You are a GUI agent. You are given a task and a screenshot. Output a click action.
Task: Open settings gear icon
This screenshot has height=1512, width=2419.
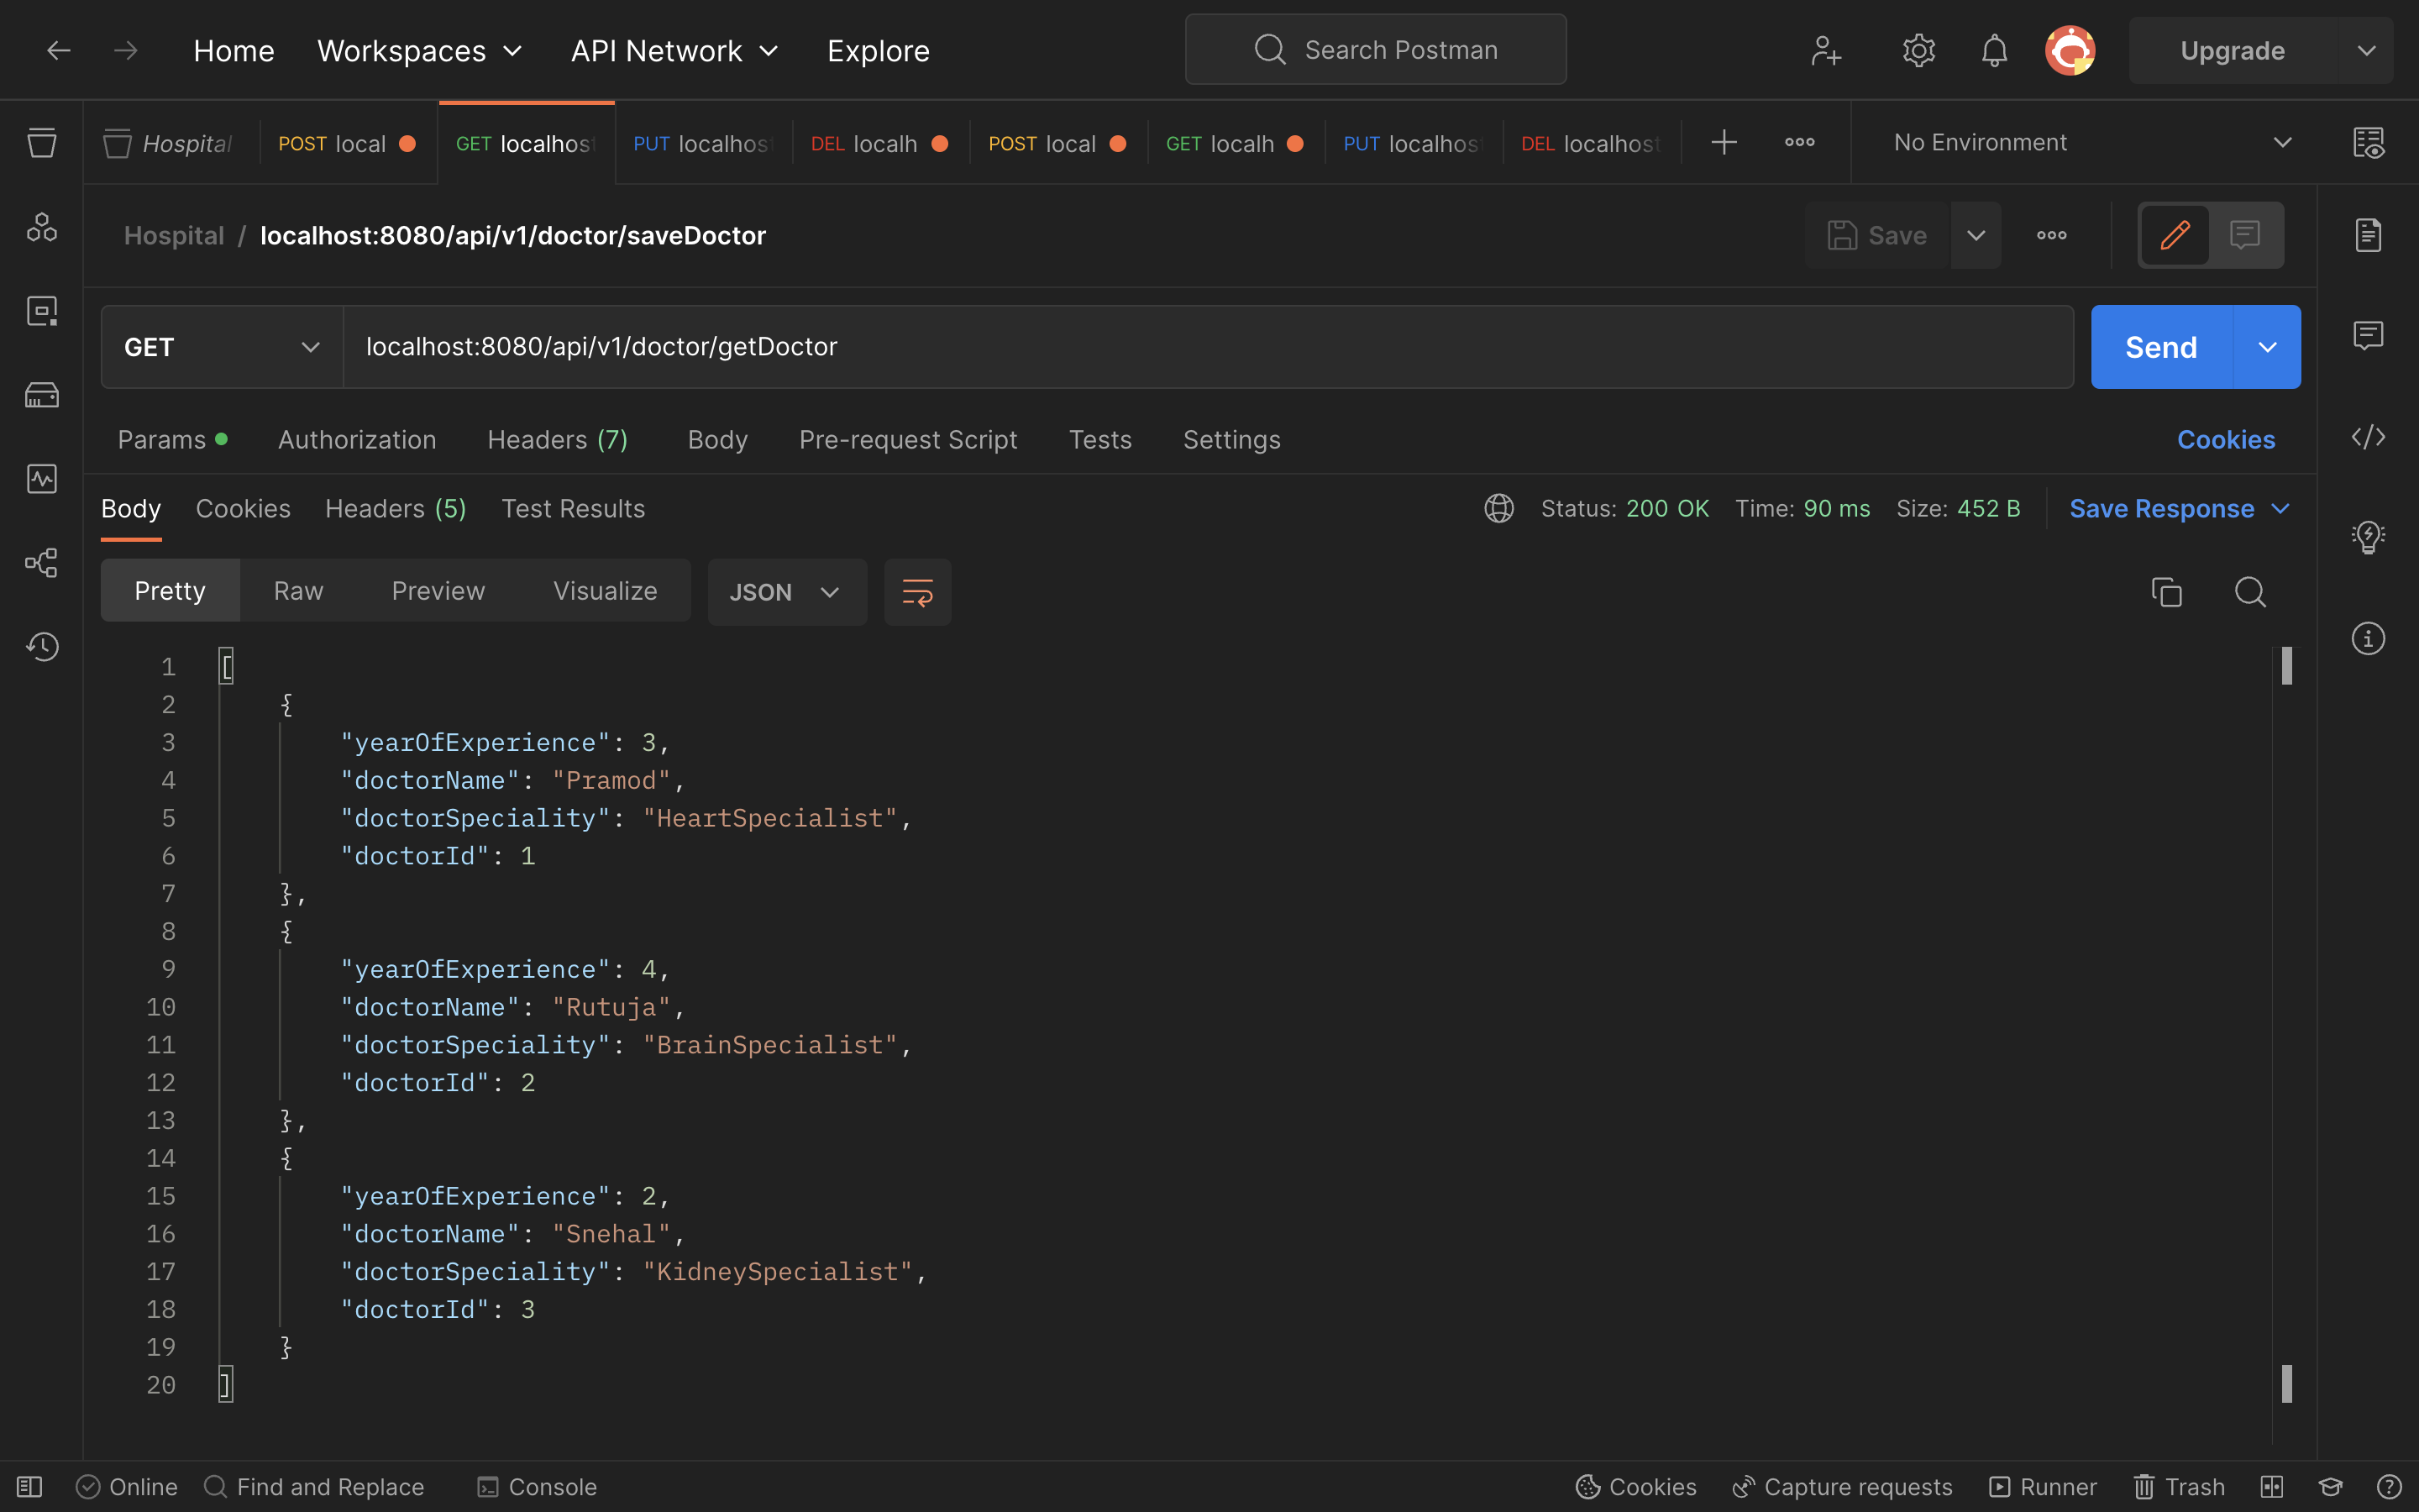click(1918, 50)
